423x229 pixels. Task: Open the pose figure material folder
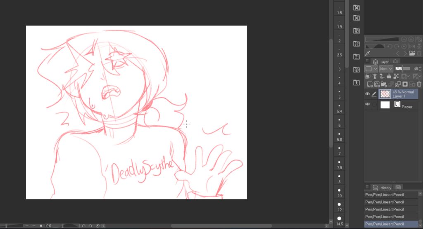click(356, 82)
